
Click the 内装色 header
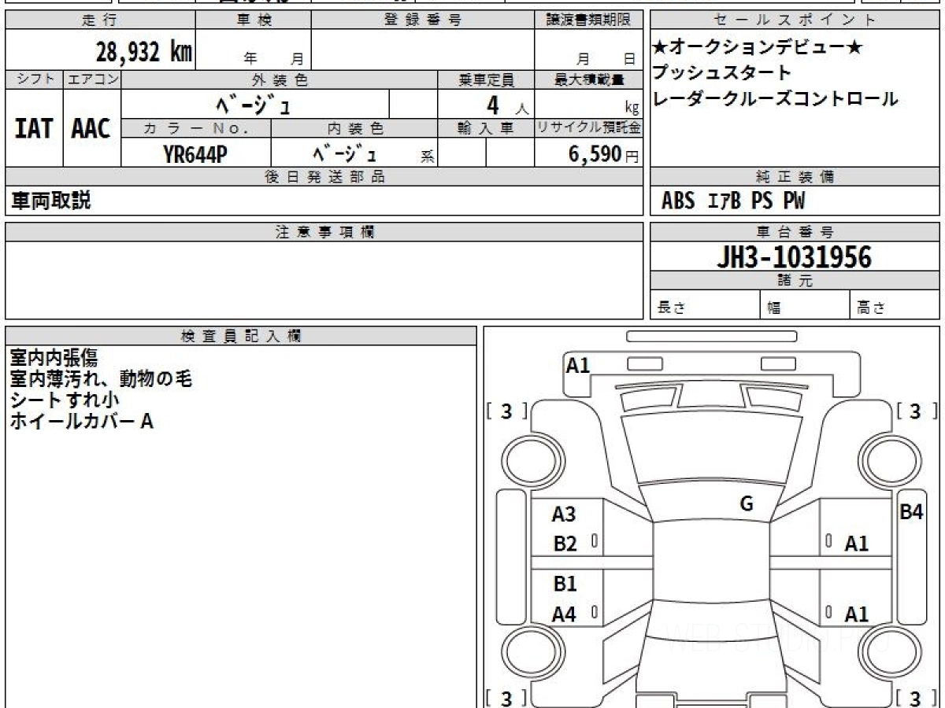coord(354,128)
